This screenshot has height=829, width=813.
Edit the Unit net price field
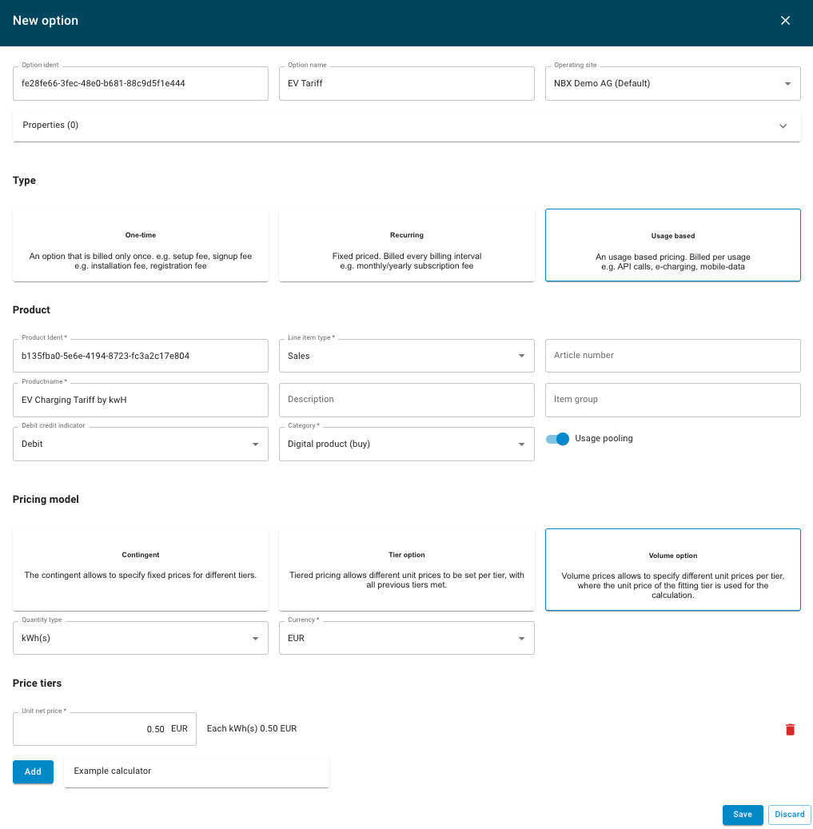coord(105,729)
